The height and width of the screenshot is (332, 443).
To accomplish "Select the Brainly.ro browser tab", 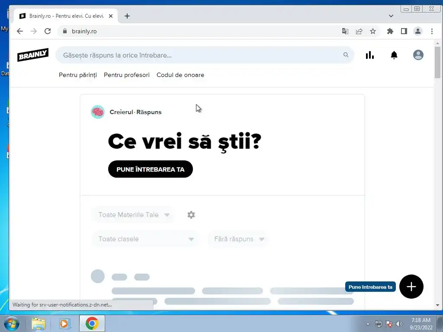I will pyautogui.click(x=67, y=16).
